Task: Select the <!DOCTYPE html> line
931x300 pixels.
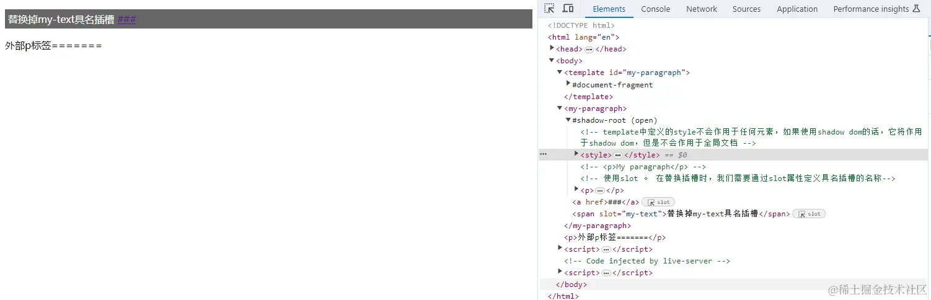Action: tap(581, 25)
